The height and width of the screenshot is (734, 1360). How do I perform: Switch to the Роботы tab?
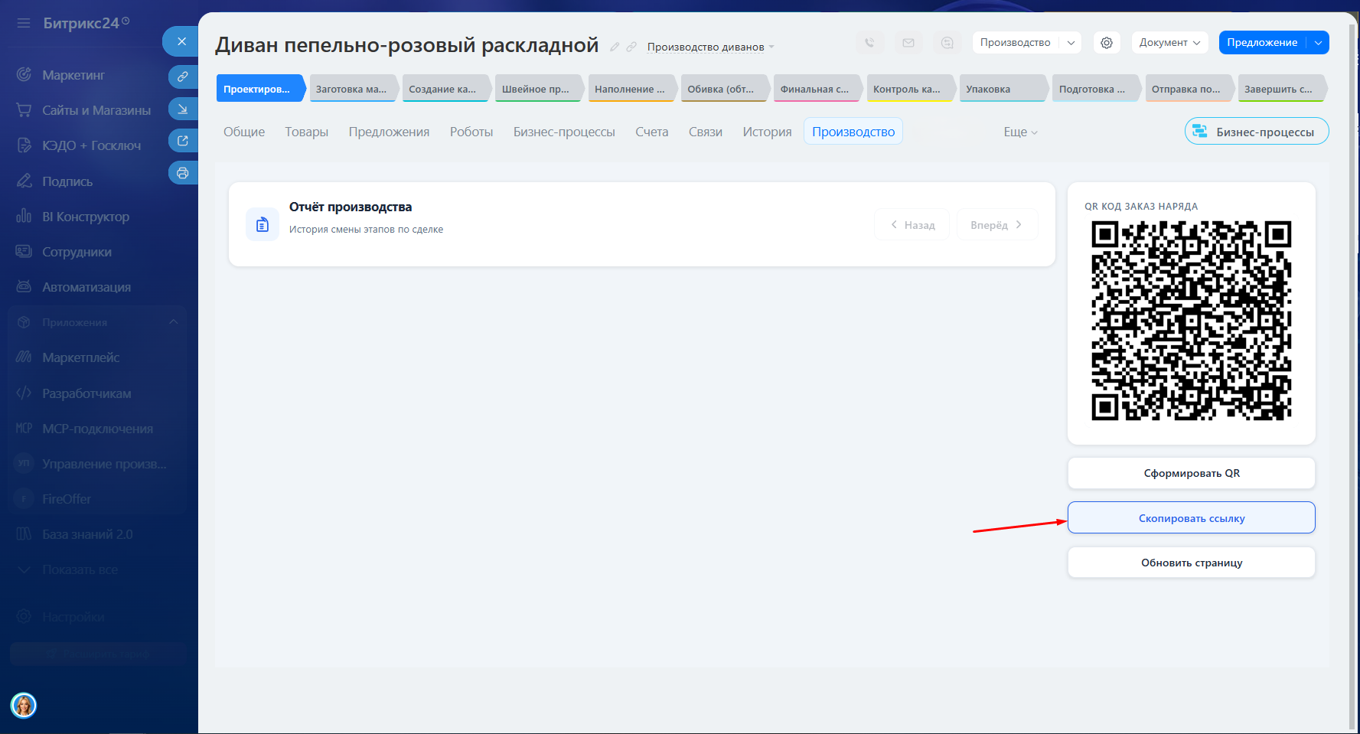[x=471, y=132]
